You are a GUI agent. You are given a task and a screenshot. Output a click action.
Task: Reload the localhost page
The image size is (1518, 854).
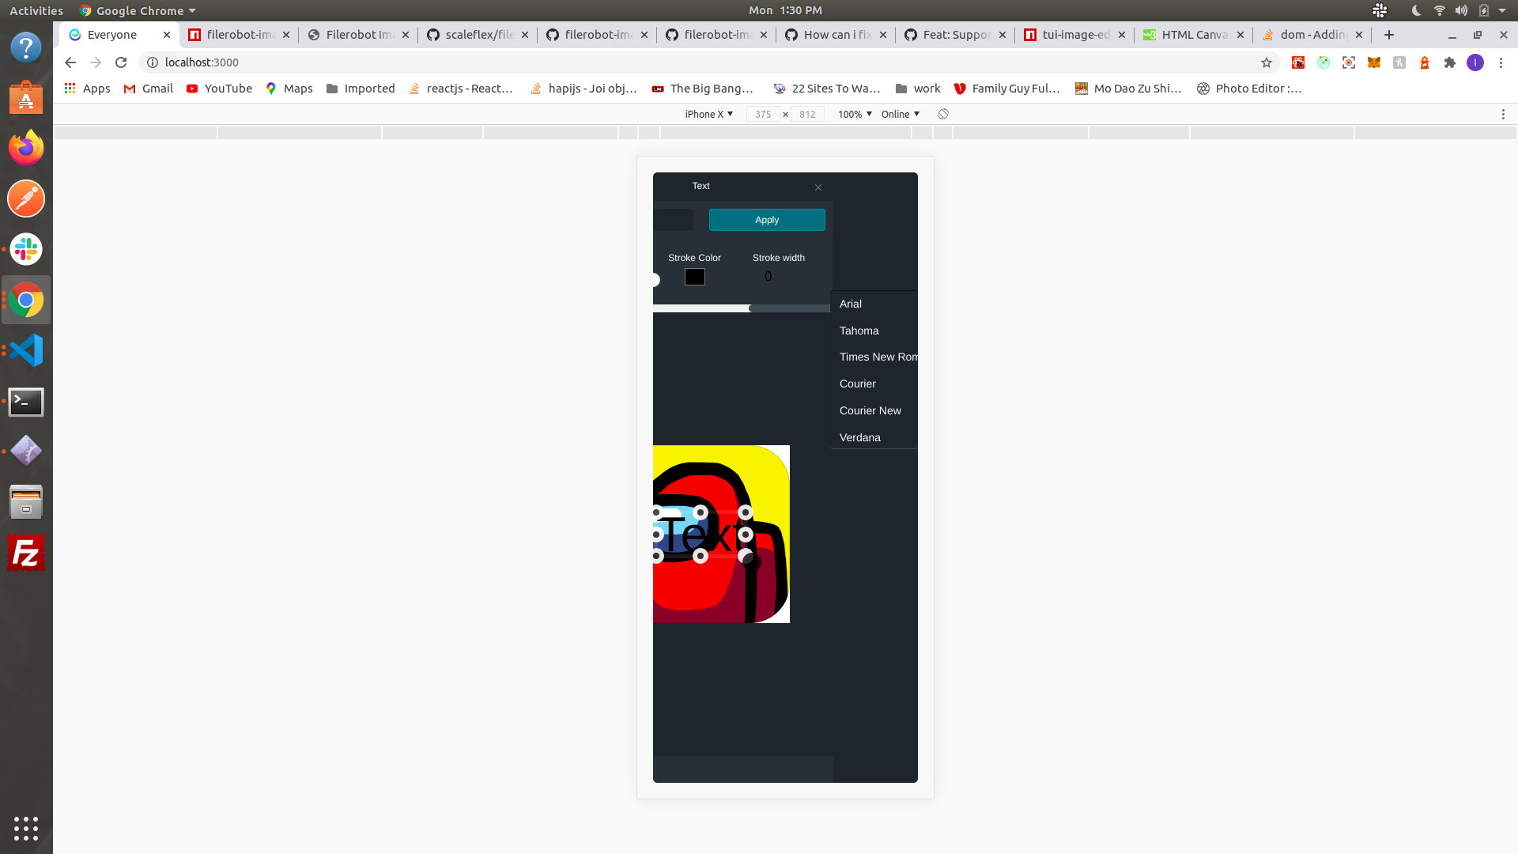(120, 62)
